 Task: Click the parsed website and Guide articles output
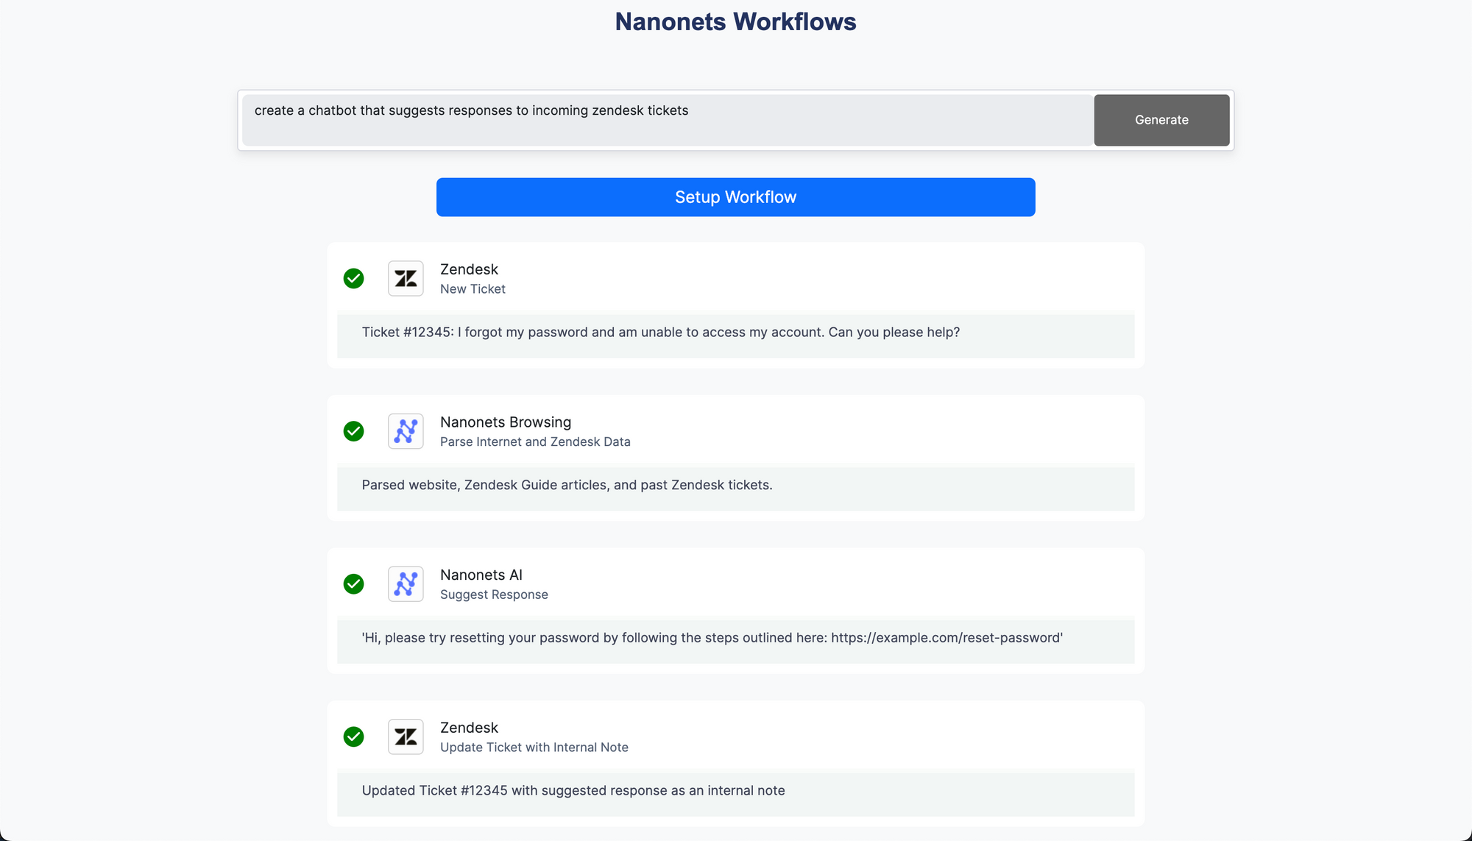[567, 486]
